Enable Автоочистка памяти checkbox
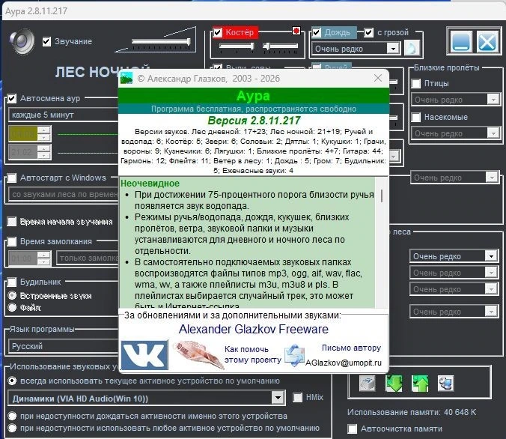This screenshot has height=439, width=506. 353,429
